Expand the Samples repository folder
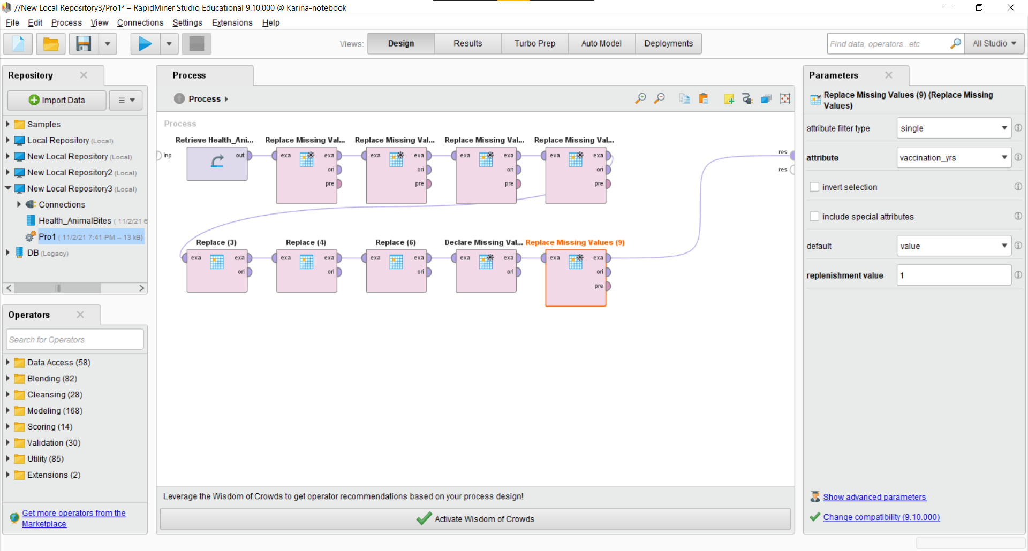Screen dimensions: 1028x551 (x=7, y=124)
